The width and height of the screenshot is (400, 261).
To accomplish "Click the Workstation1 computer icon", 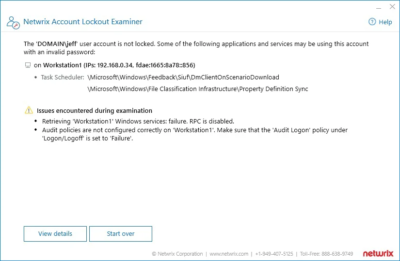I will coord(28,65).
